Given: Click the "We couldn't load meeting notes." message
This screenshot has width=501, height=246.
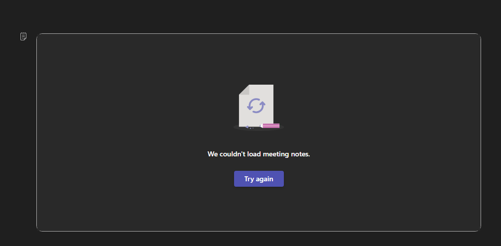Looking at the screenshot, I should pos(259,154).
